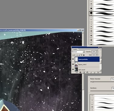Image resolution: width=114 pixels, height=111 pixels.
Task: Create a new layer group
Action: coord(91,72)
